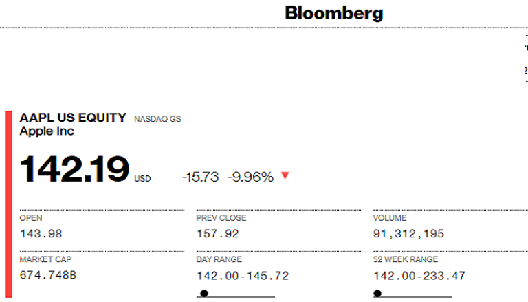
Task: Click the 52 week range slider marker
Action: pos(377,294)
